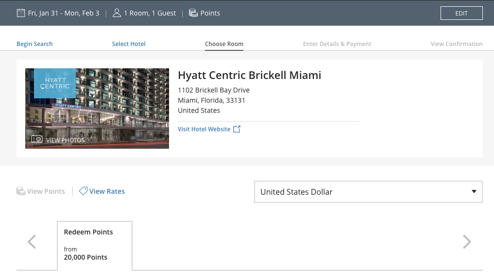Viewport: 494px width, 279px height.
Task: Switch to View Points mode
Action: coord(46,191)
